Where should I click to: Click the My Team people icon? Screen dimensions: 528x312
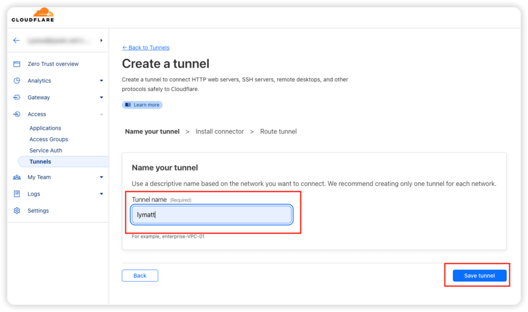coord(17,177)
